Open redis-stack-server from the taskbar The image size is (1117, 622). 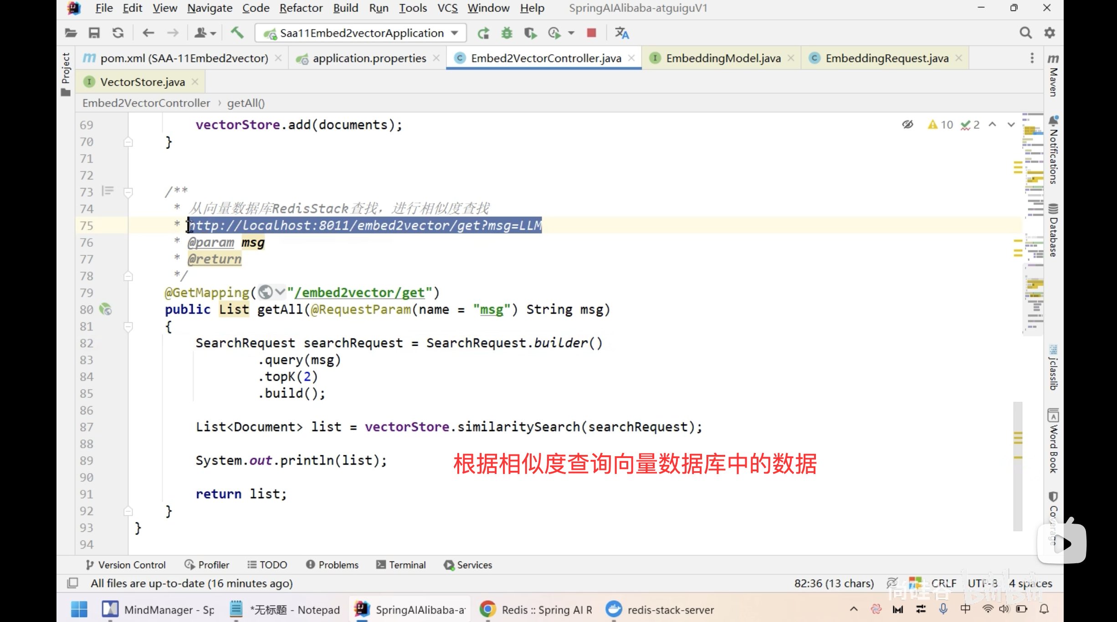[x=660, y=610]
